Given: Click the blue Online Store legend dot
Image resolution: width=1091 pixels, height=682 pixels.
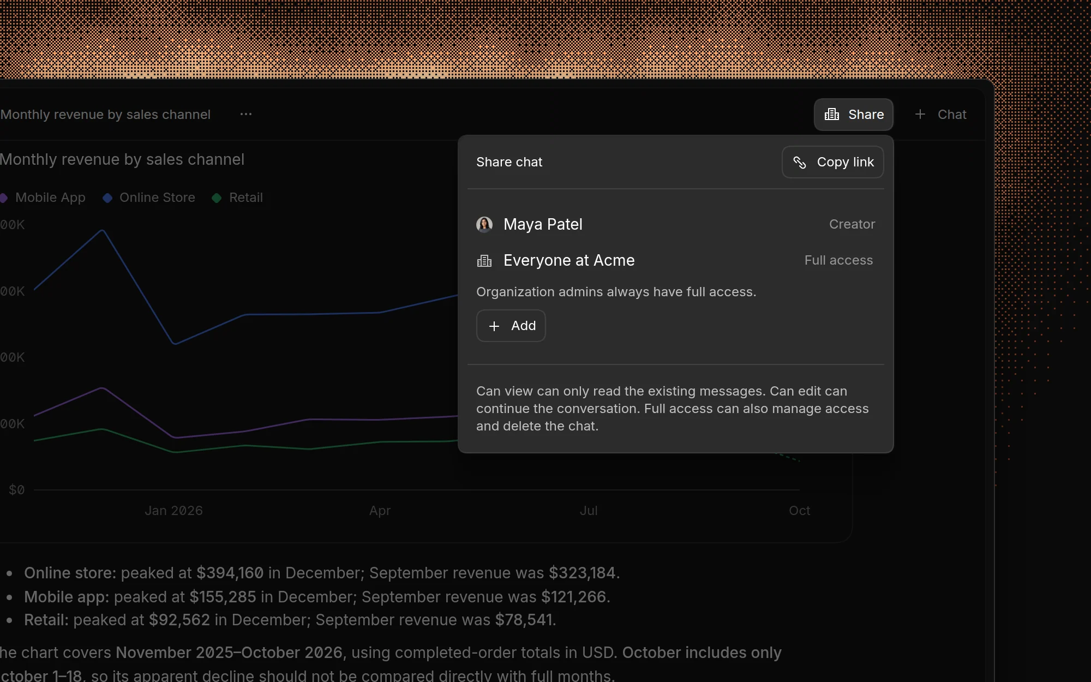Looking at the screenshot, I should [x=107, y=198].
